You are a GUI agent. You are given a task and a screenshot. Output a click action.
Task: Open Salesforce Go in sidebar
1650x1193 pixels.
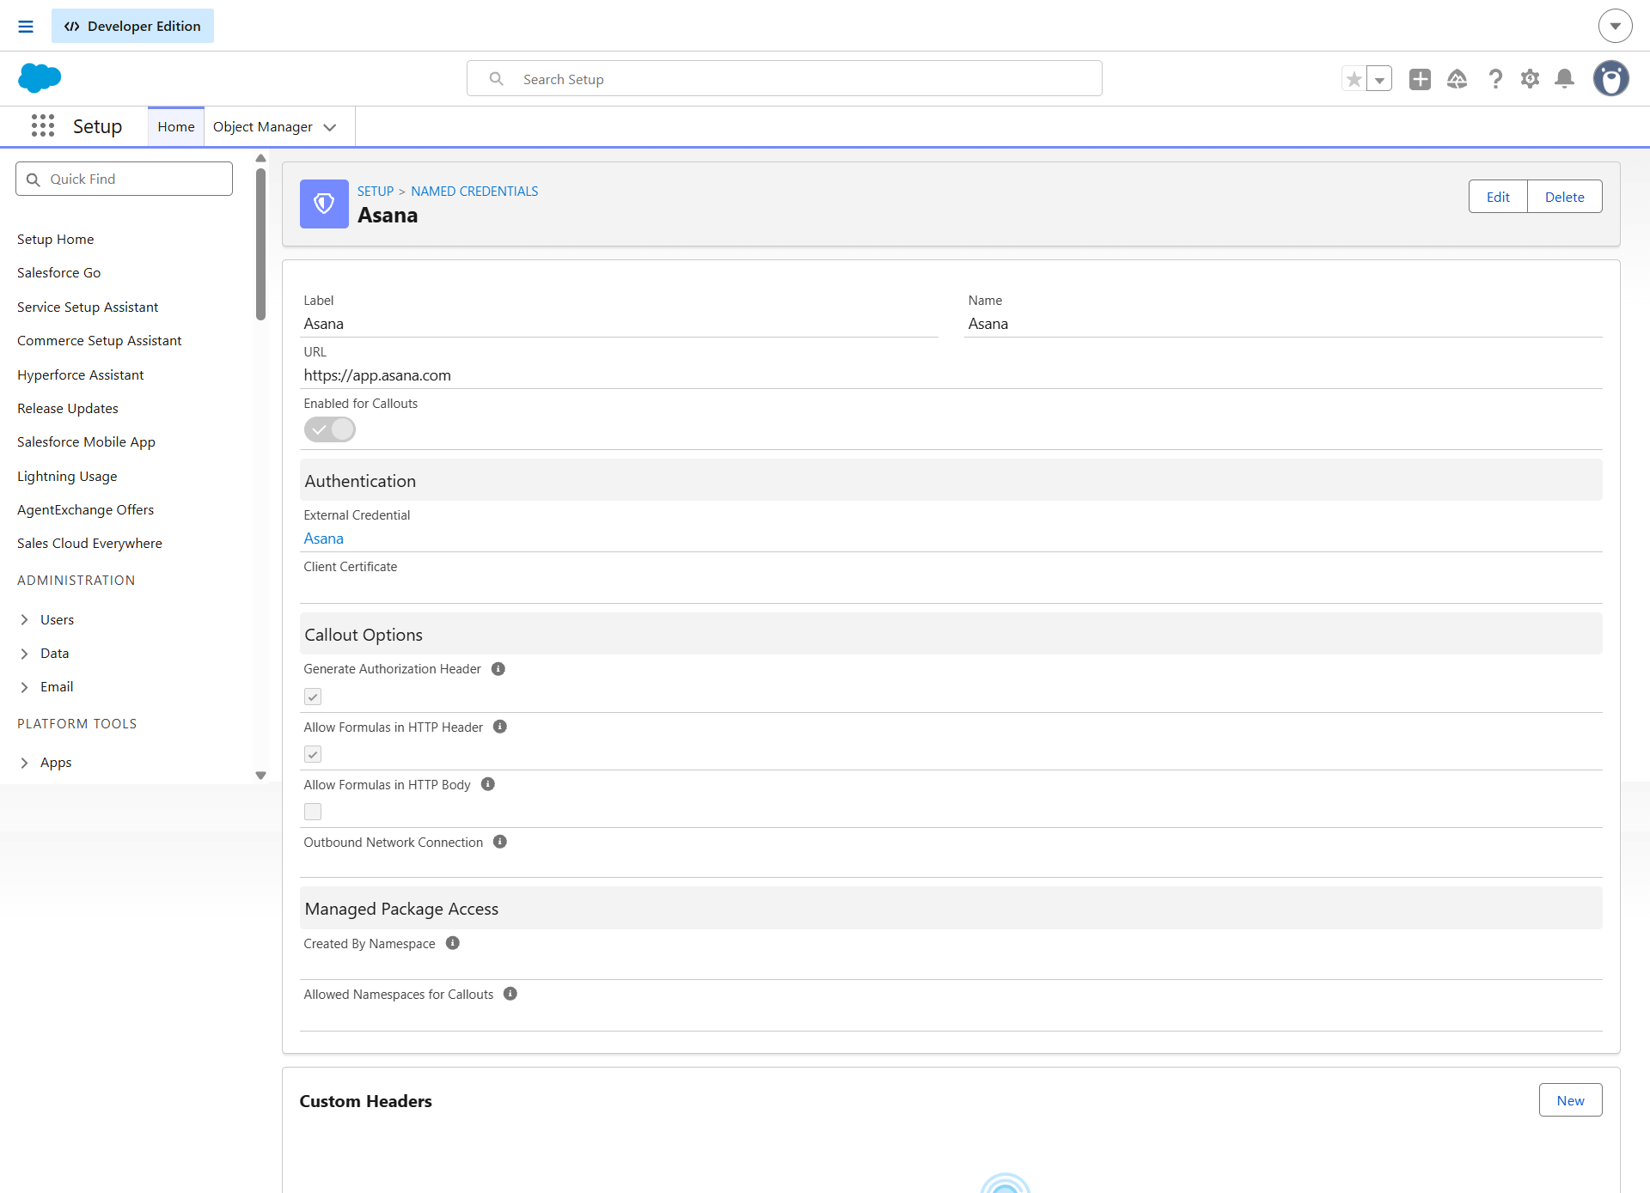(59, 273)
